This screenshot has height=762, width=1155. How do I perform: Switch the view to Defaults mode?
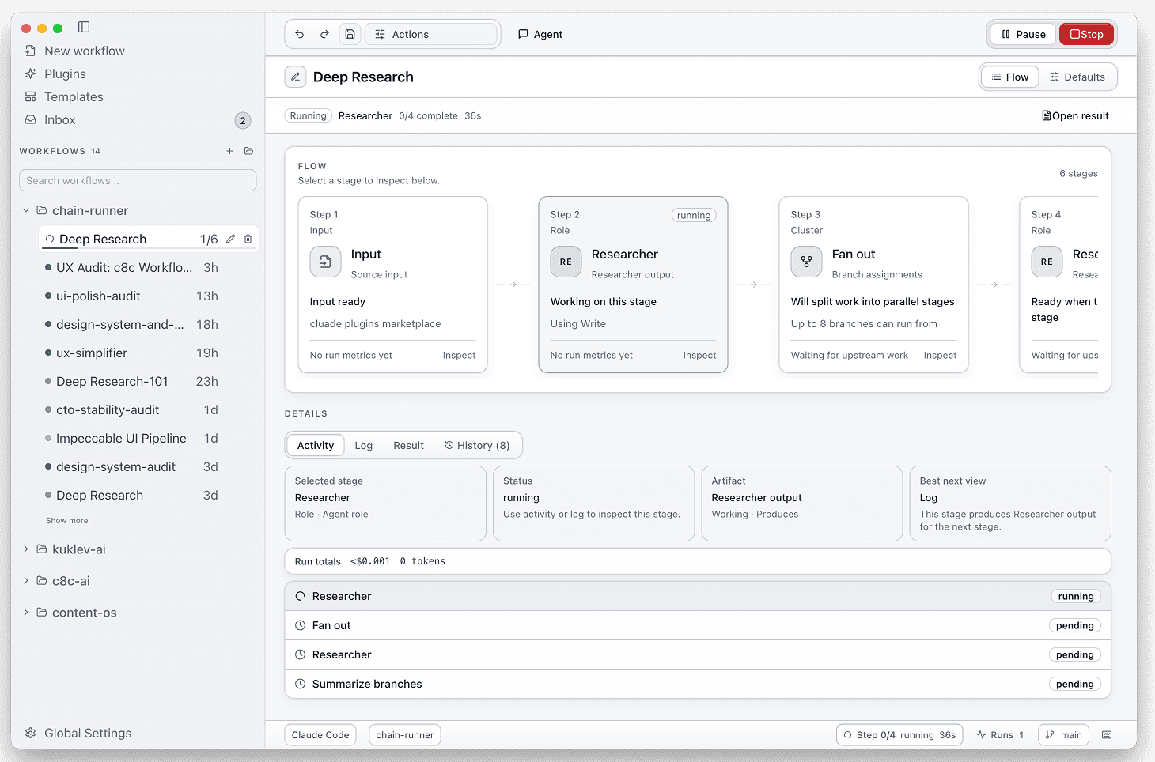(x=1077, y=77)
